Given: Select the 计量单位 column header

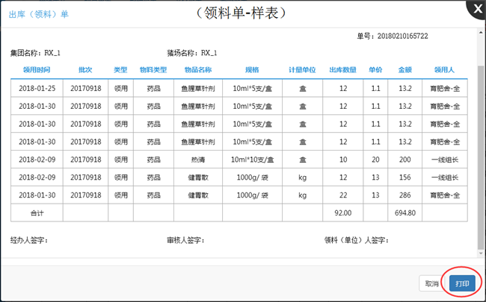Looking at the screenshot, I should (302, 69).
